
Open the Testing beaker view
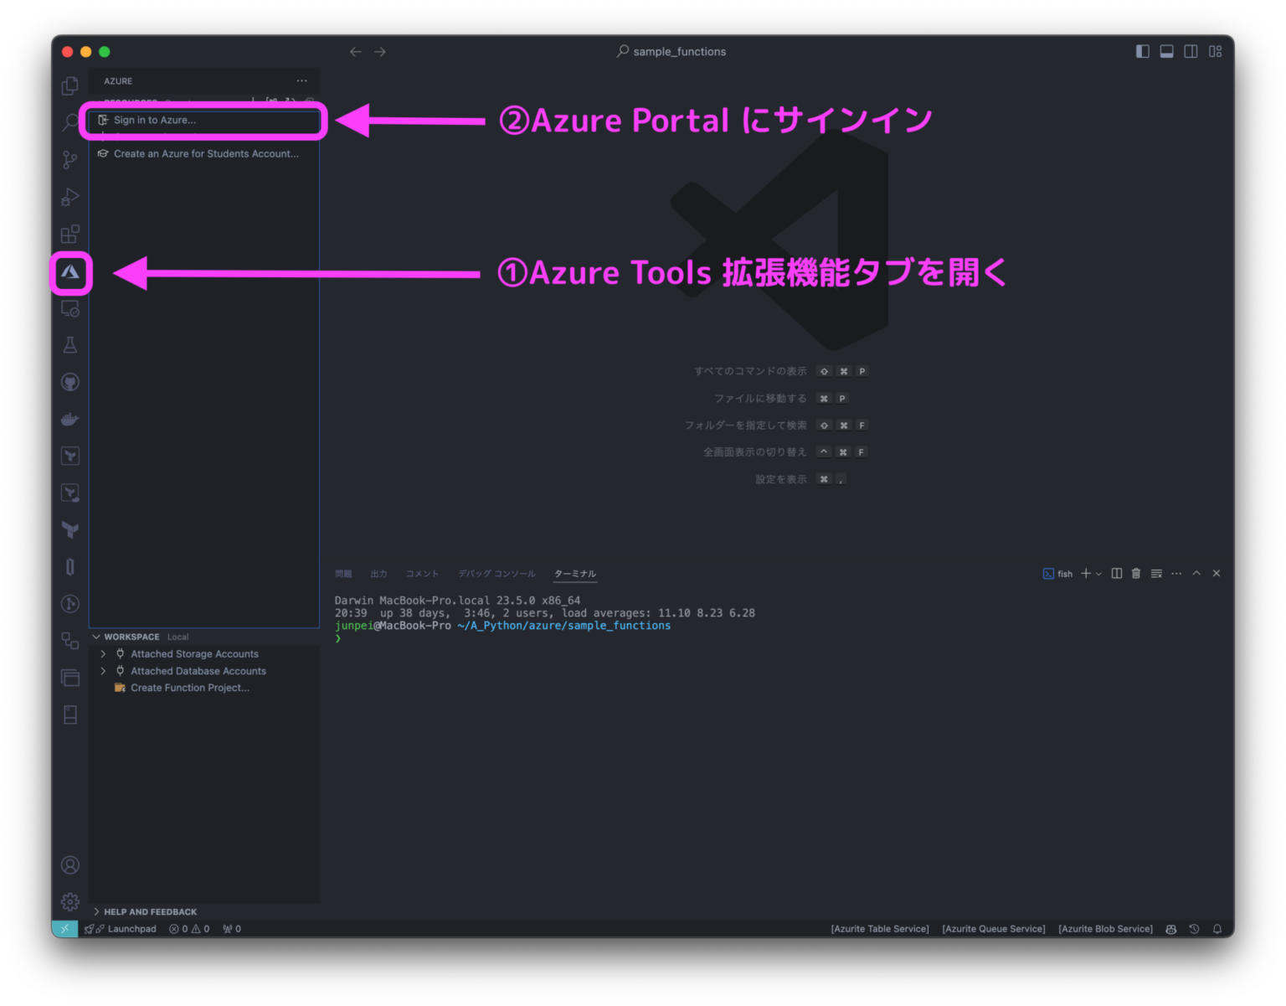pyautogui.click(x=69, y=344)
